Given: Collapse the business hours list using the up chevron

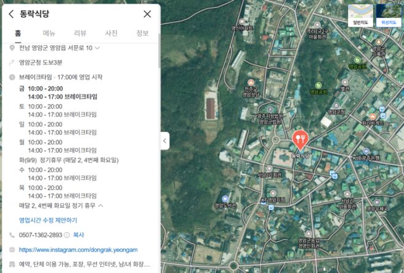Looking at the screenshot, I should 101,206.
